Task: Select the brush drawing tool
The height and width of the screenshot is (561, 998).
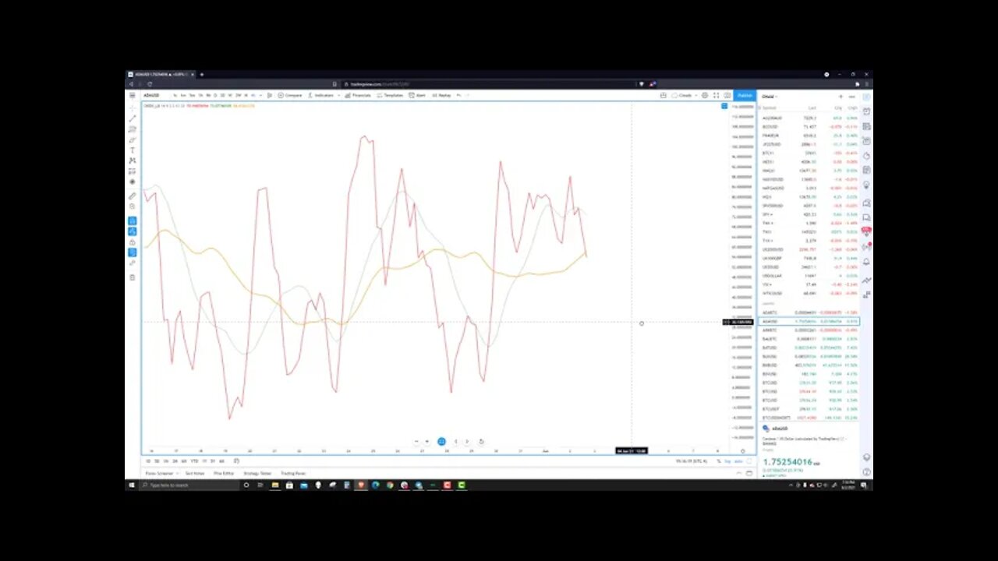Action: click(132, 139)
